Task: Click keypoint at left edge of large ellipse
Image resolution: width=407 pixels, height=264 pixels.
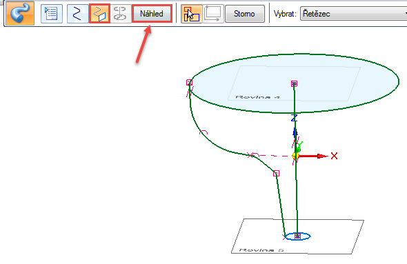Action: pos(189,83)
